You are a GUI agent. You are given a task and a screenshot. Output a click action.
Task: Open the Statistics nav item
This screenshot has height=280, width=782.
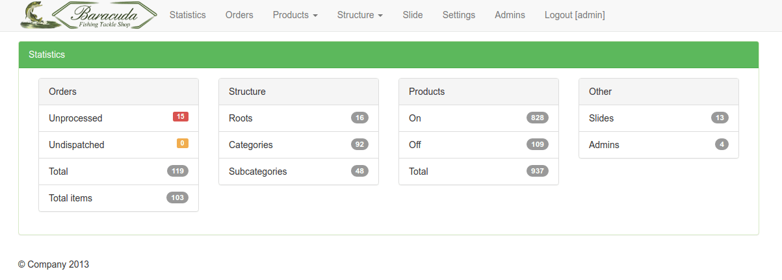click(x=188, y=15)
